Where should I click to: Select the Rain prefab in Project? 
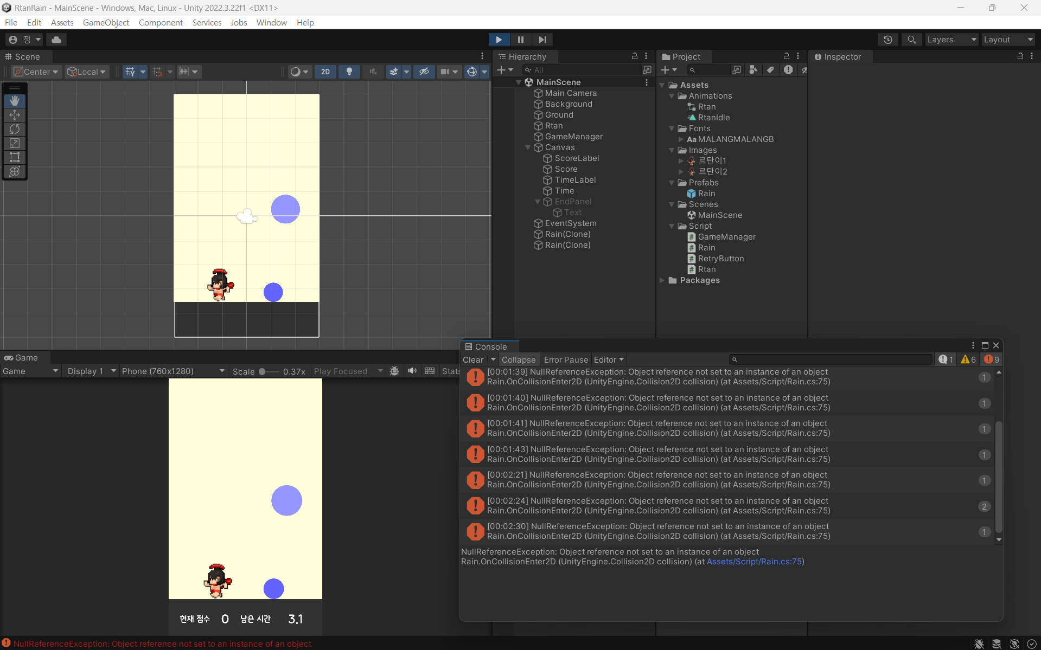click(x=706, y=194)
